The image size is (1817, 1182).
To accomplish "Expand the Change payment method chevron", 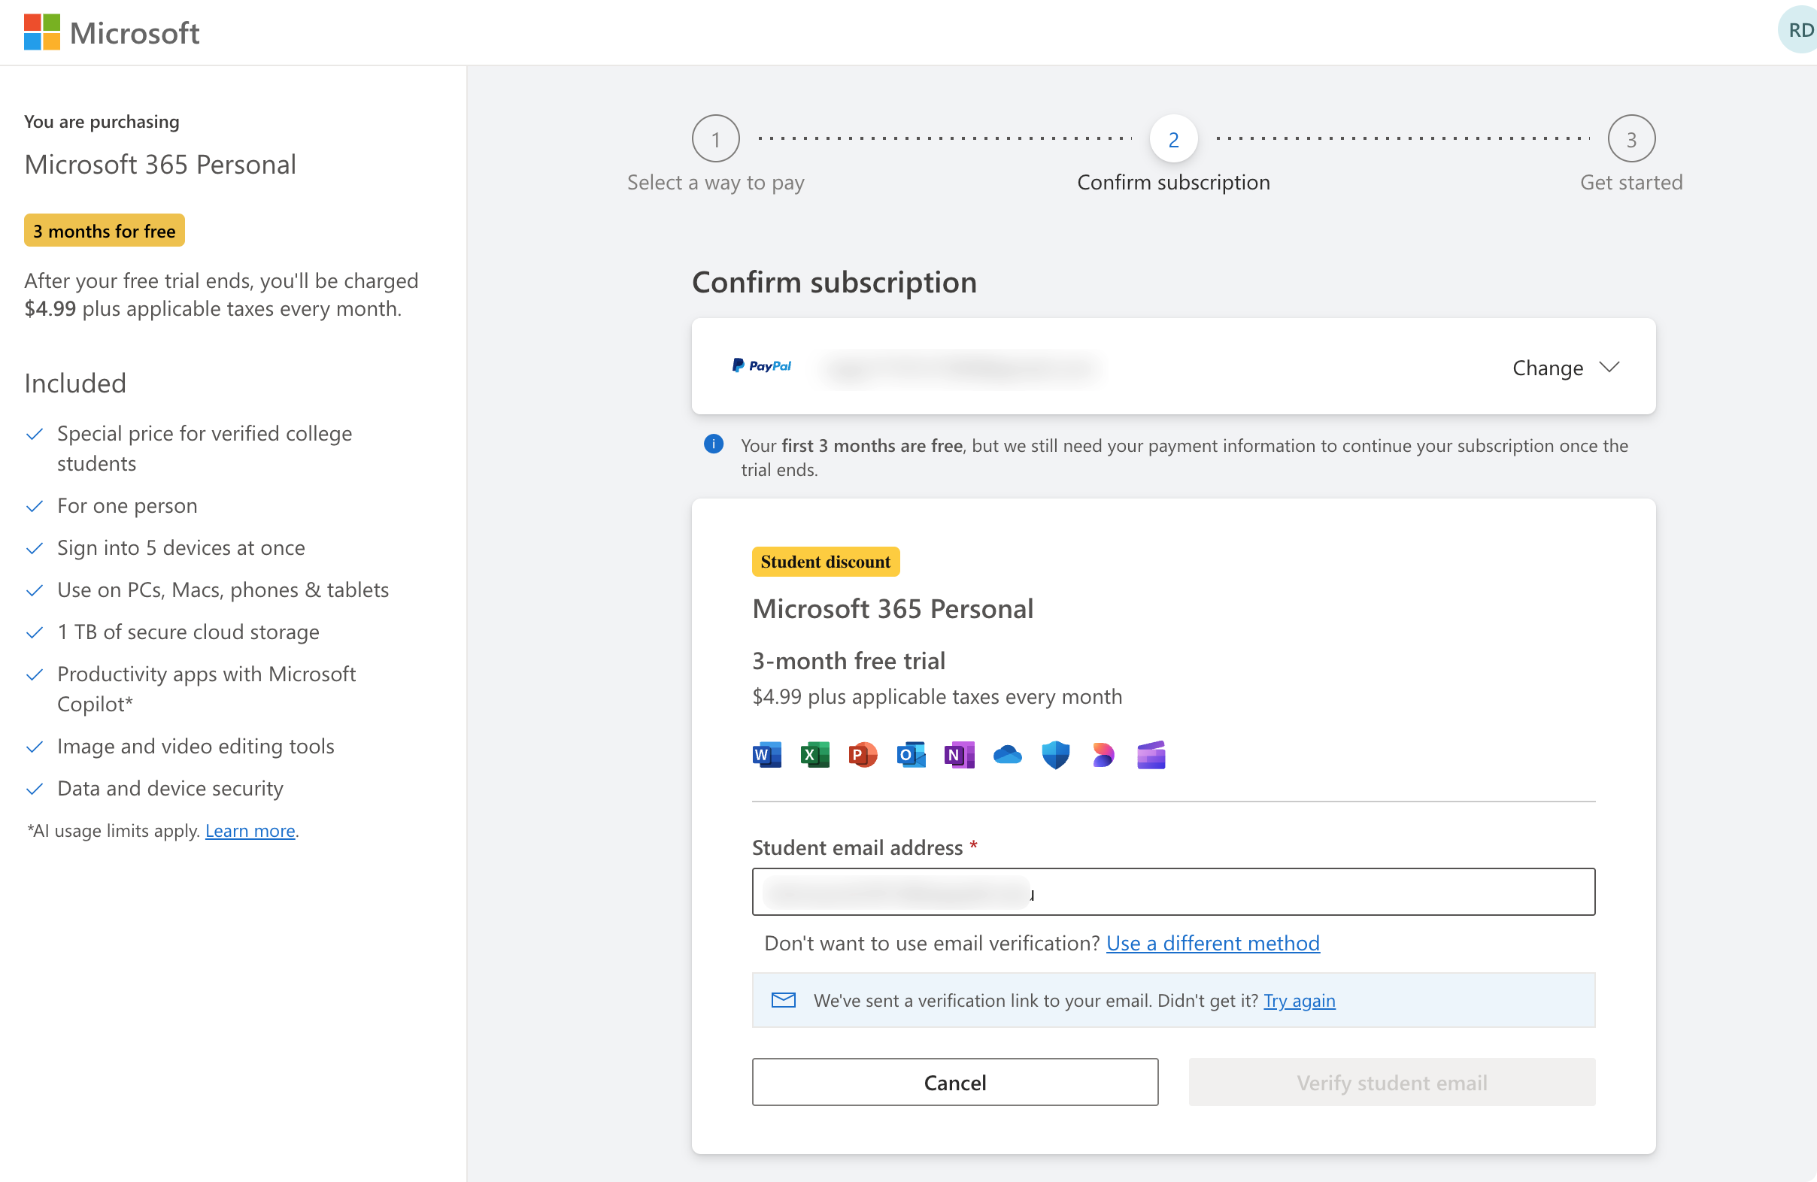I will [1609, 367].
